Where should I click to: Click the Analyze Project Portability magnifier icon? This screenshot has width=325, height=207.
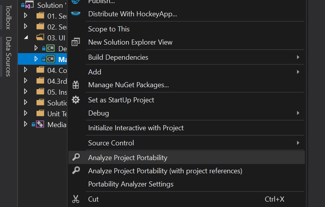click(76, 157)
